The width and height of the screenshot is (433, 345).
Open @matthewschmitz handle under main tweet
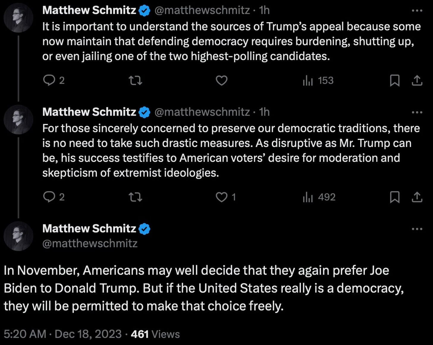pos(90,243)
